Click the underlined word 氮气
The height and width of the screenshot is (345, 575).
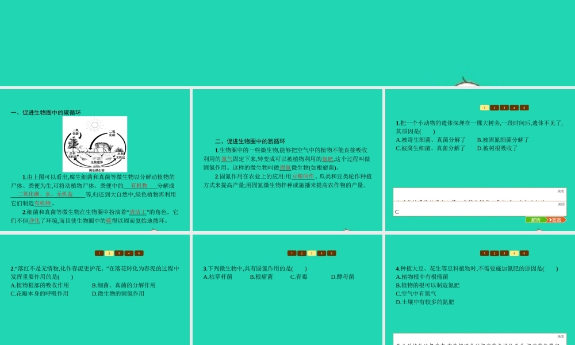pyautogui.click(x=227, y=159)
